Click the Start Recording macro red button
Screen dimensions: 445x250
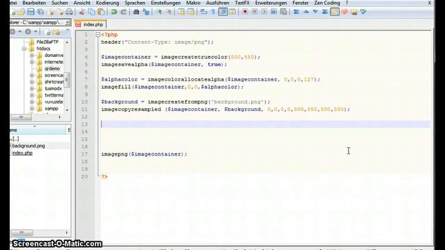245,12
